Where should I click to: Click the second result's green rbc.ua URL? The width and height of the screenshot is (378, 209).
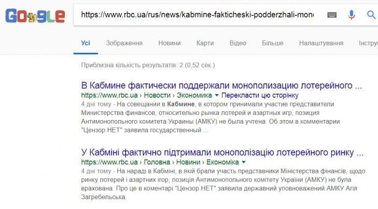point(160,162)
